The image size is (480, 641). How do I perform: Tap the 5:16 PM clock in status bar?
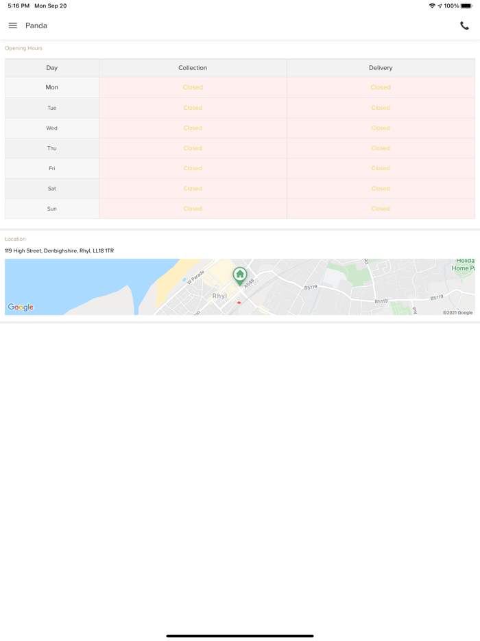(19, 5)
